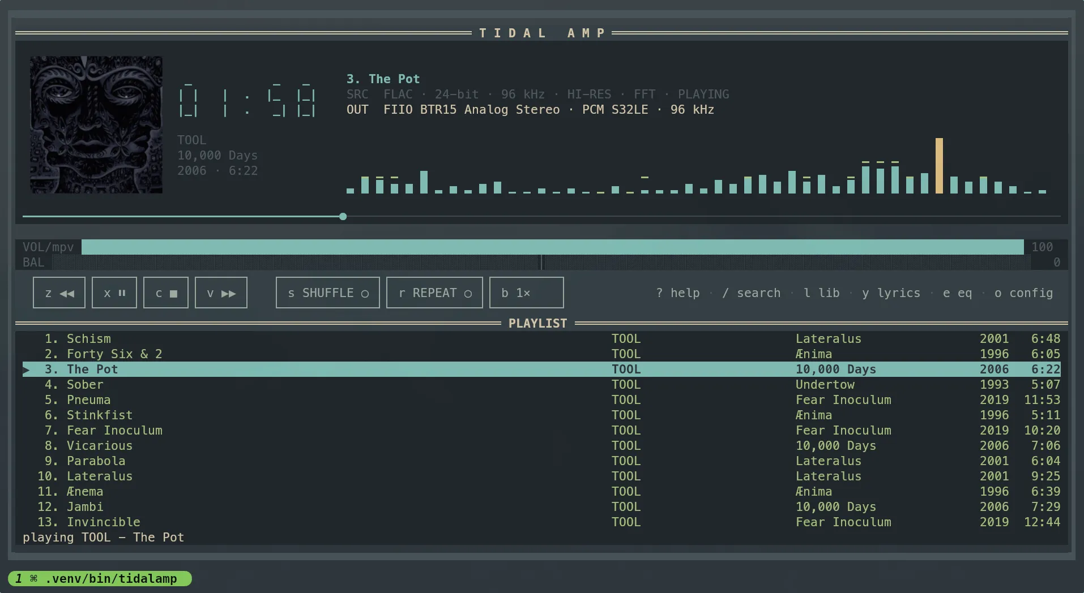This screenshot has width=1084, height=593.
Task: Open the help screen
Action: (678, 293)
